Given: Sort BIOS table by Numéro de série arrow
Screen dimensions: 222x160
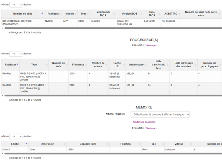Looking at the screenshot, I should [x=42, y=13].
